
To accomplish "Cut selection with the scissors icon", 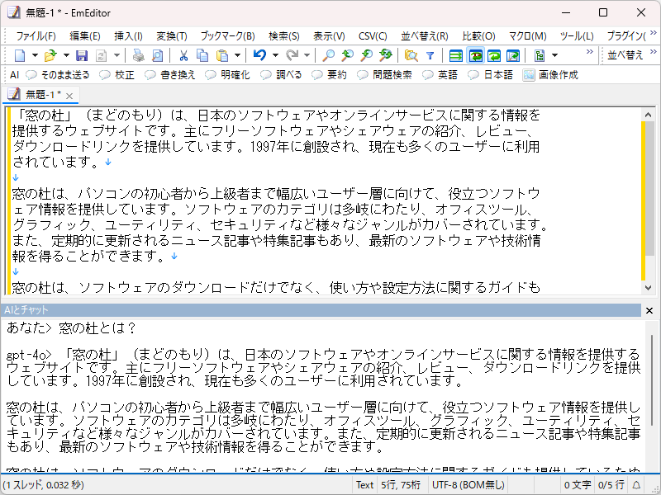I will click(x=183, y=55).
